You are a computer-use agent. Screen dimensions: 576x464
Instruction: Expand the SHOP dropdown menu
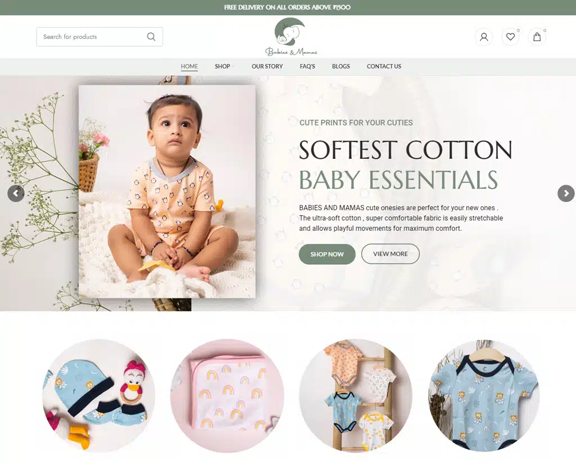[x=225, y=66]
